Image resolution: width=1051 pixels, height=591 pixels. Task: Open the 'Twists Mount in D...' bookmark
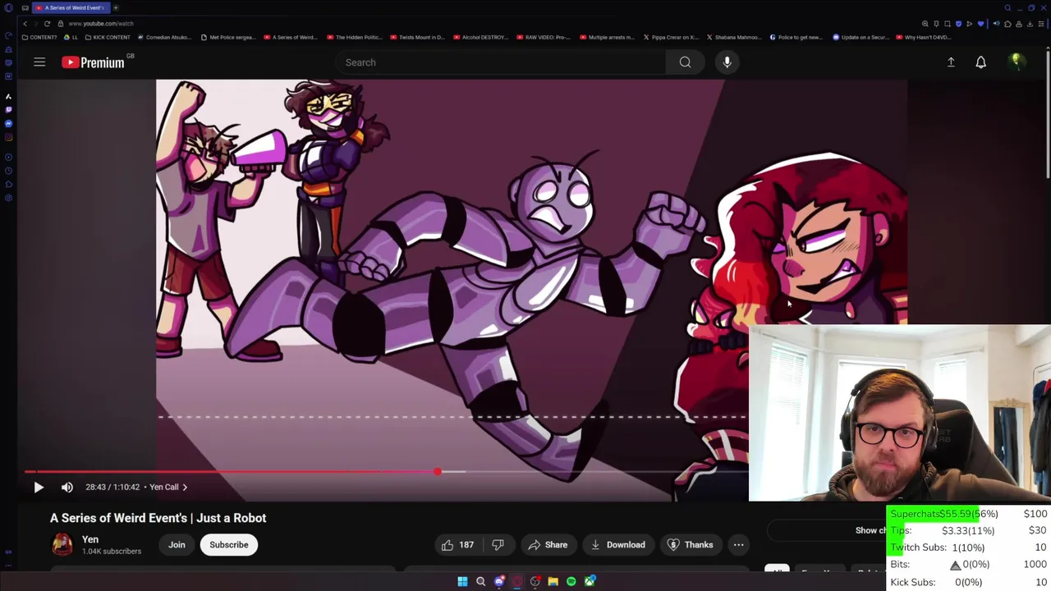pos(417,37)
